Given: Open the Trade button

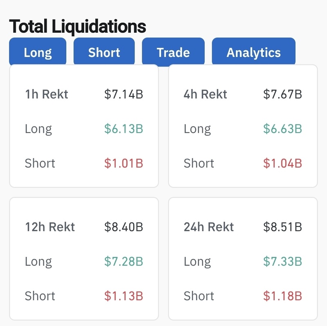Looking at the screenshot, I should coord(173,52).
